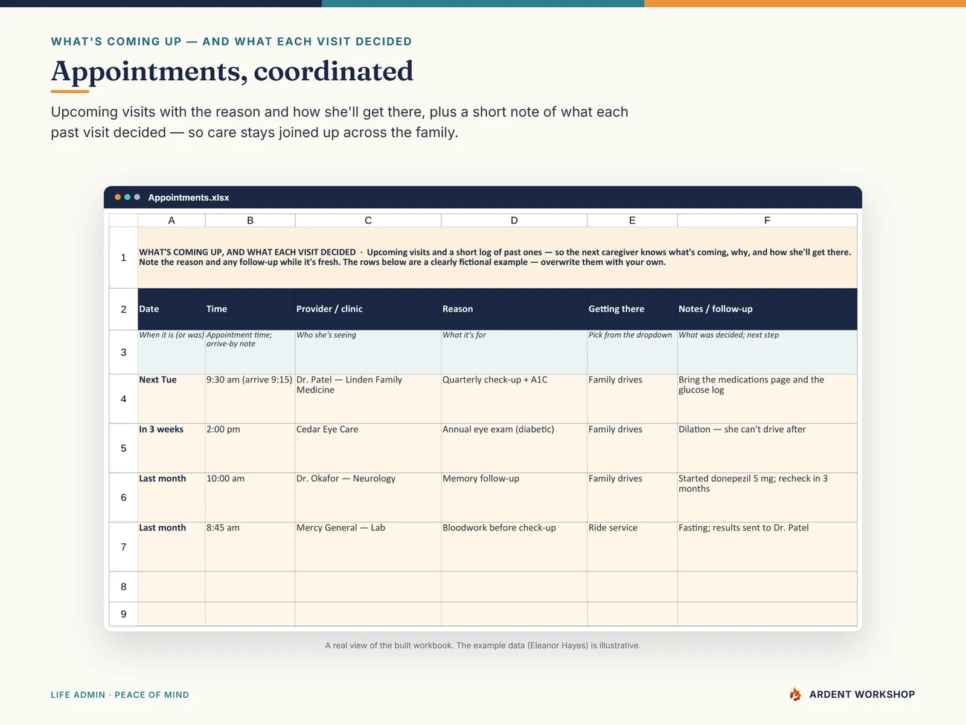Image resolution: width=966 pixels, height=725 pixels.
Task: Select row 7 header
Action: pyautogui.click(x=124, y=547)
